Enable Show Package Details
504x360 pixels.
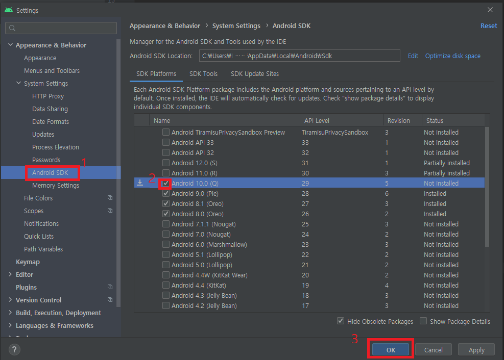(423, 321)
